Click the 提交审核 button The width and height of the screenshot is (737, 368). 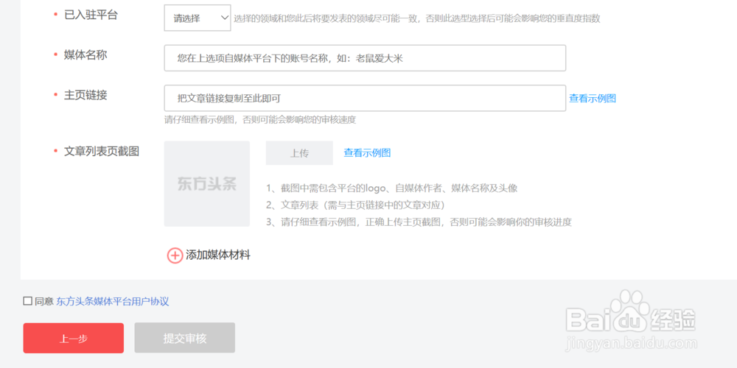[185, 338]
